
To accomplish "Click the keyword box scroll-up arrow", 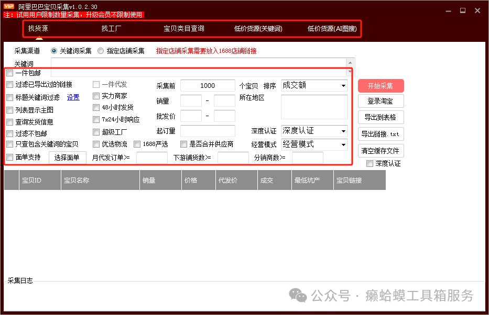I will (350, 63).
